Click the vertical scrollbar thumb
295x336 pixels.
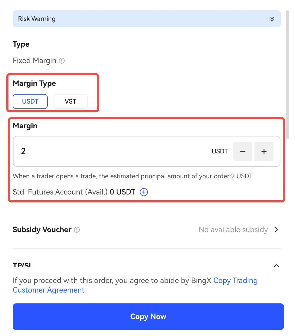[288, 74]
